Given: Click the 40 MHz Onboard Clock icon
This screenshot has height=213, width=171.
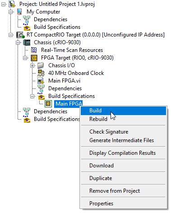Looking at the screenshot, I should point(41,73).
